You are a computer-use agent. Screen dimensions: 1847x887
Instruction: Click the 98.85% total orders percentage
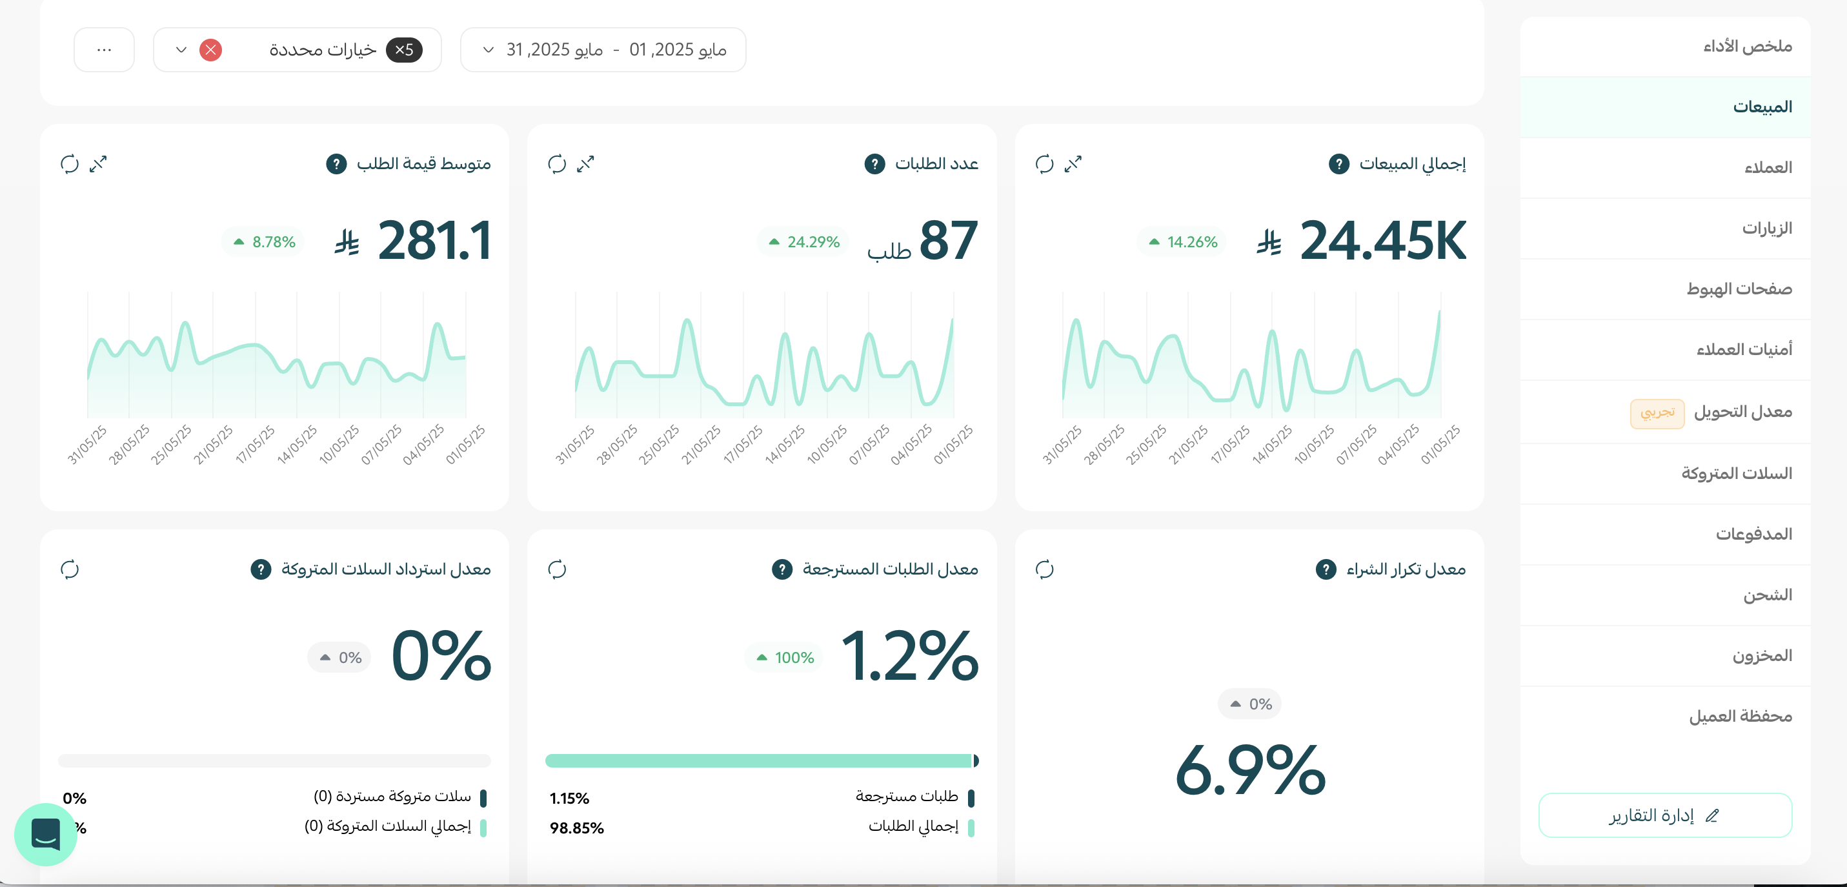(576, 828)
